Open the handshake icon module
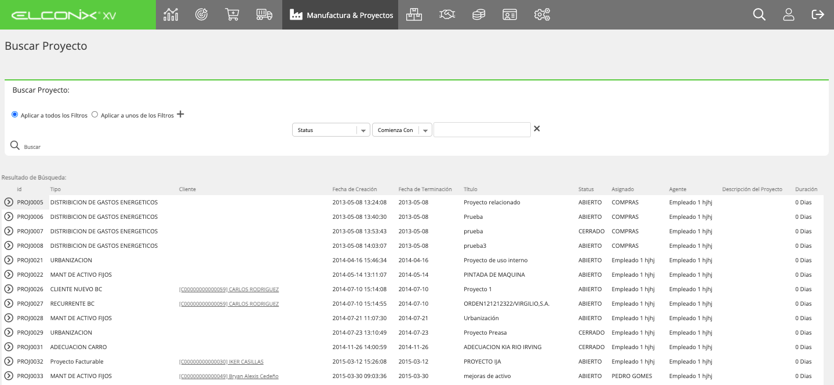834x385 pixels. click(x=447, y=14)
